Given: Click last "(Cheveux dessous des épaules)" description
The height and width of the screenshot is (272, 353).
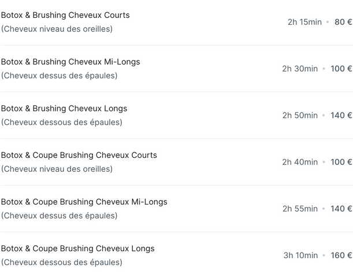Looking at the screenshot, I should tap(61, 262).
